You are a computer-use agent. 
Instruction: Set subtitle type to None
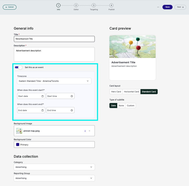coord(121,106)
